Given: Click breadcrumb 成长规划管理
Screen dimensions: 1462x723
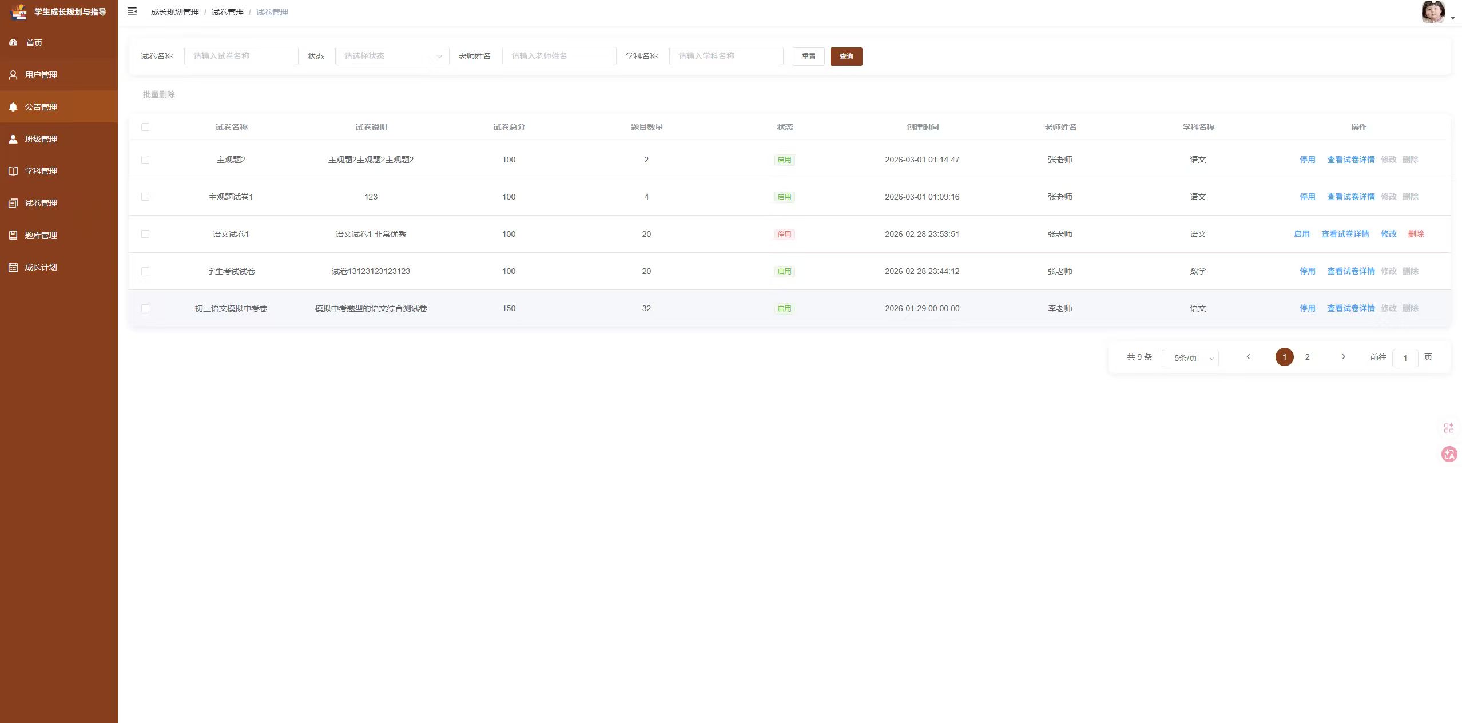Looking at the screenshot, I should 175,12.
